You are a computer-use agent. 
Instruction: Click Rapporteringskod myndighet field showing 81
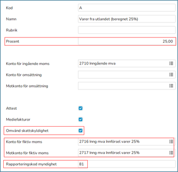(127, 164)
